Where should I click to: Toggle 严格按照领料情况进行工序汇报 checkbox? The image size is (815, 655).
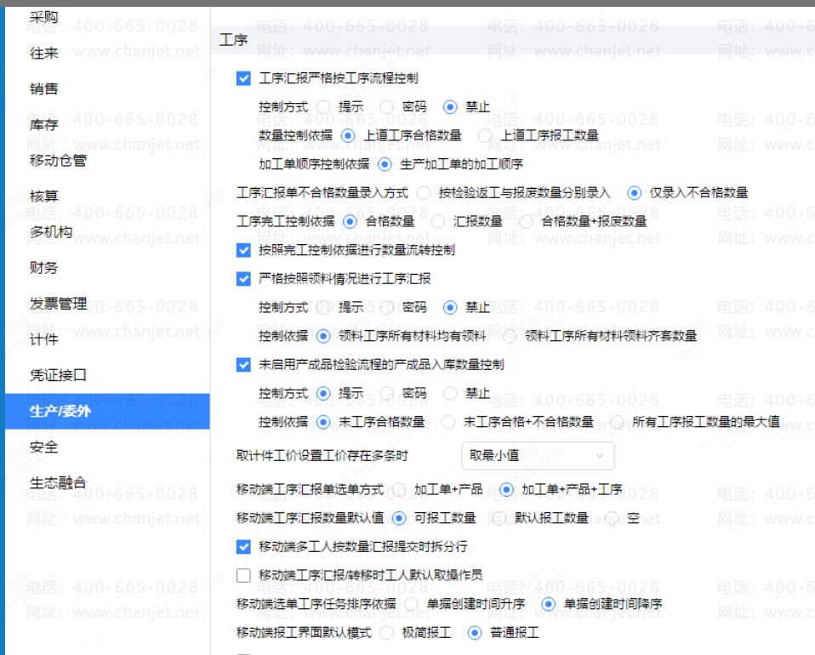click(243, 279)
